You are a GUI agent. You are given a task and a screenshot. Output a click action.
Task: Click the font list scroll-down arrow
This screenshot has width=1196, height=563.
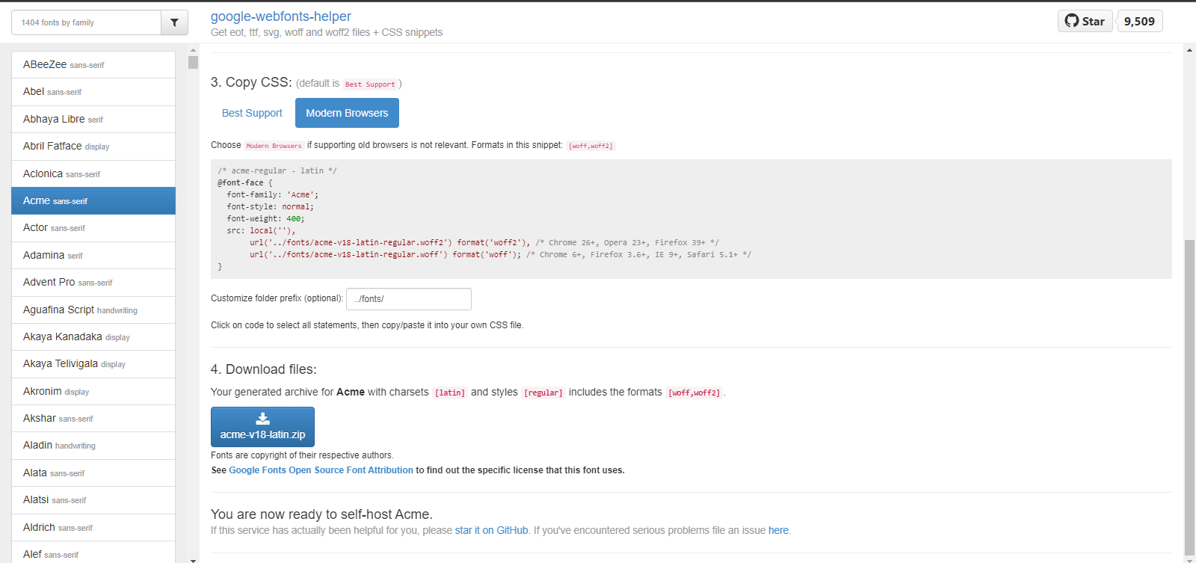tap(193, 559)
